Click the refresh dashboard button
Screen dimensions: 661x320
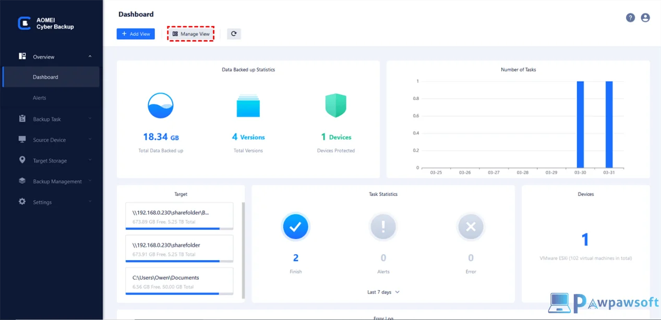[x=234, y=34]
